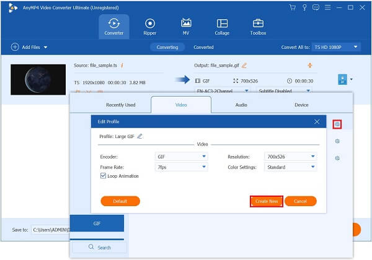Click the Add Files plus icon

point(15,47)
